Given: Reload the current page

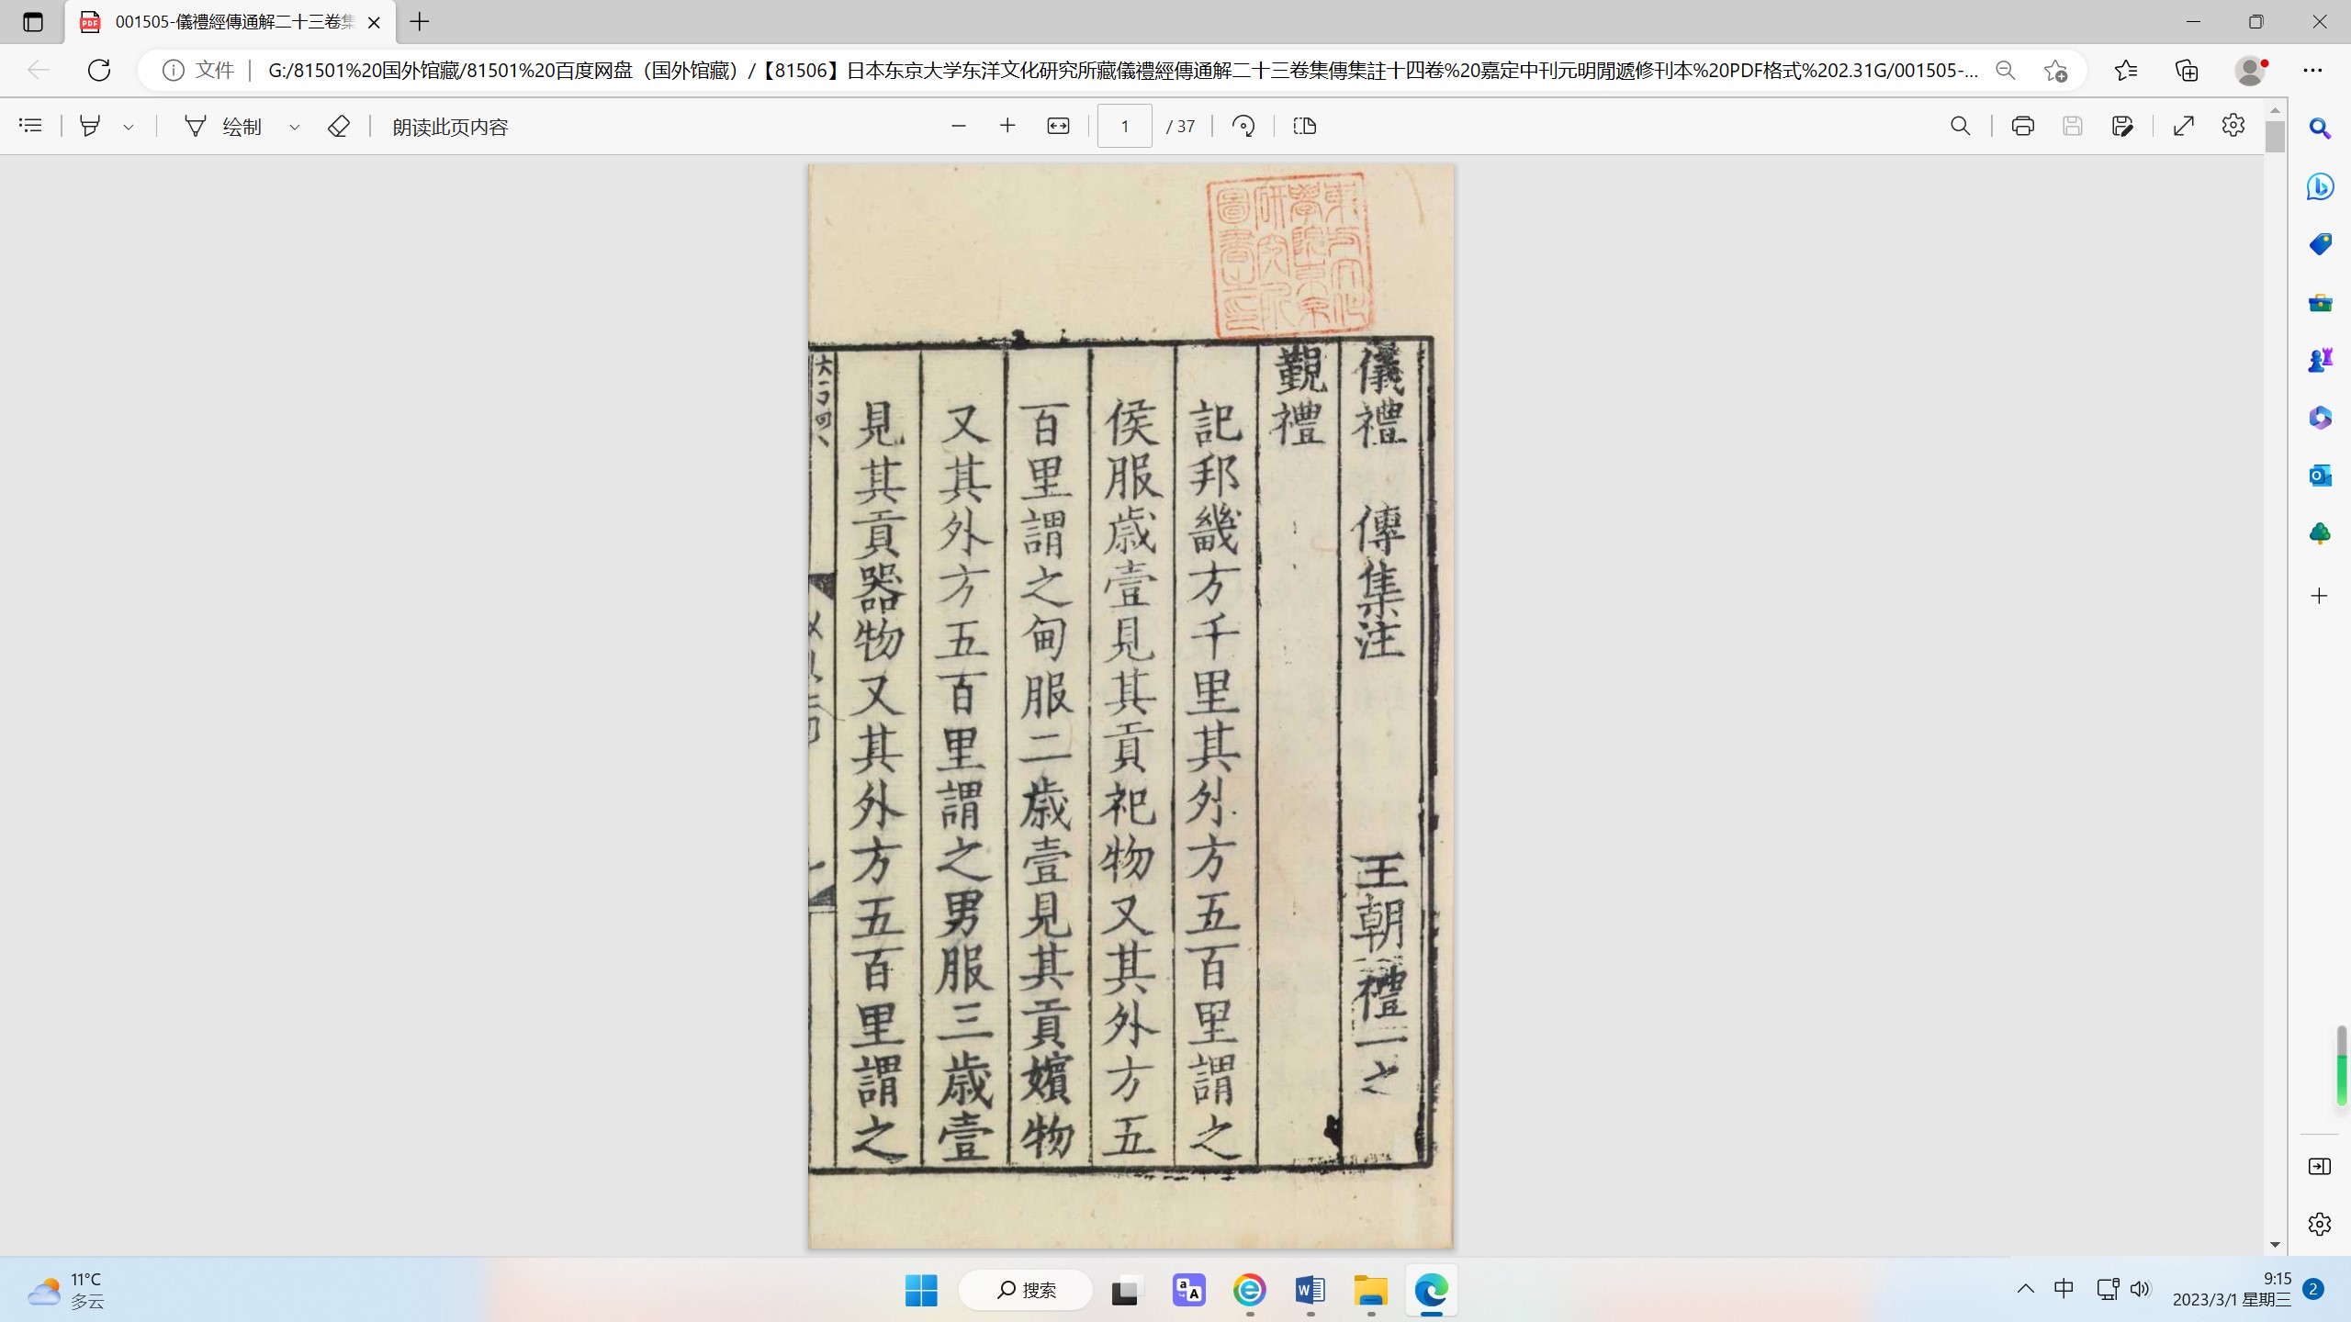Looking at the screenshot, I should click(99, 70).
